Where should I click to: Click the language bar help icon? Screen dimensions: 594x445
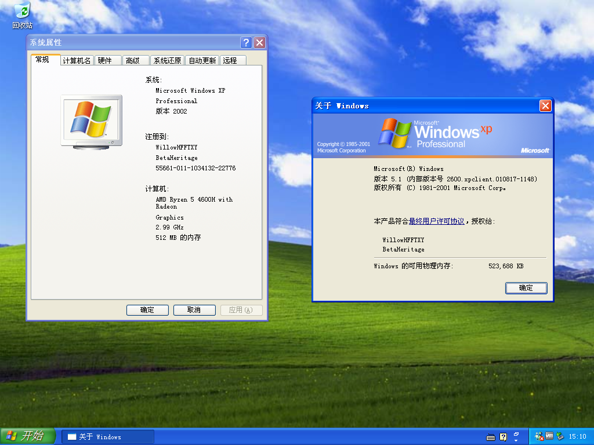tap(503, 437)
